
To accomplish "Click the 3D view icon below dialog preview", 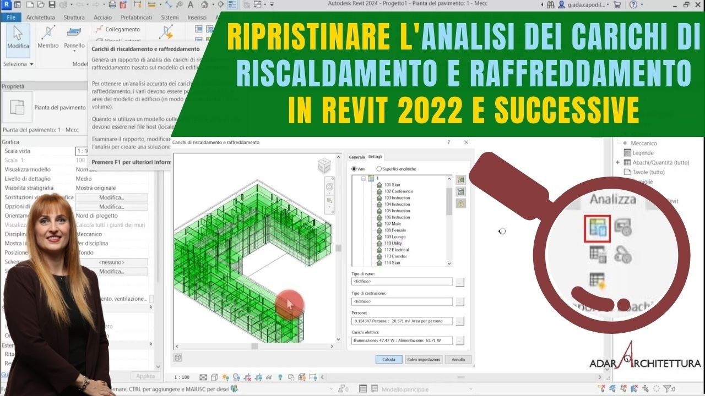I will pos(178,358).
